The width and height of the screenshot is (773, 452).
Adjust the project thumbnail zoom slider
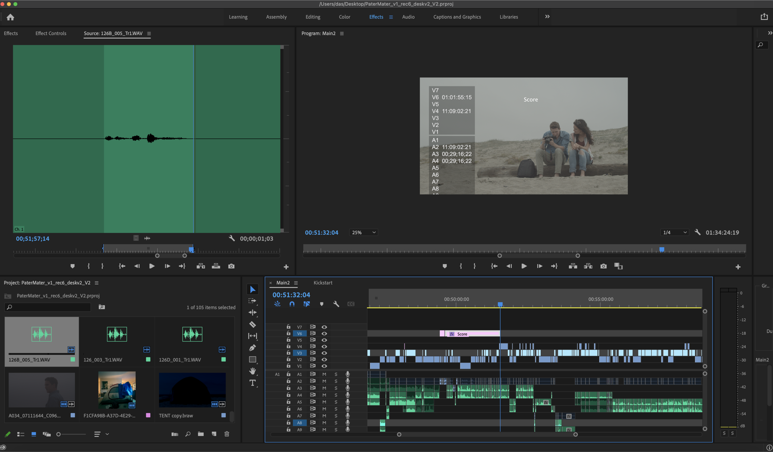click(59, 434)
